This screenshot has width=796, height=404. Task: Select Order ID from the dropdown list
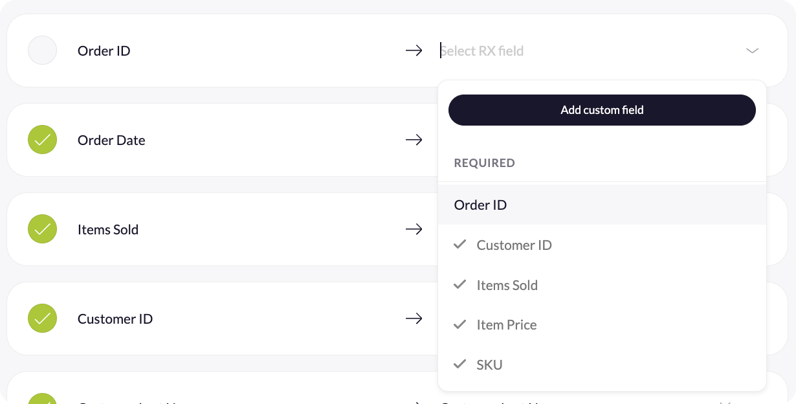tap(480, 205)
